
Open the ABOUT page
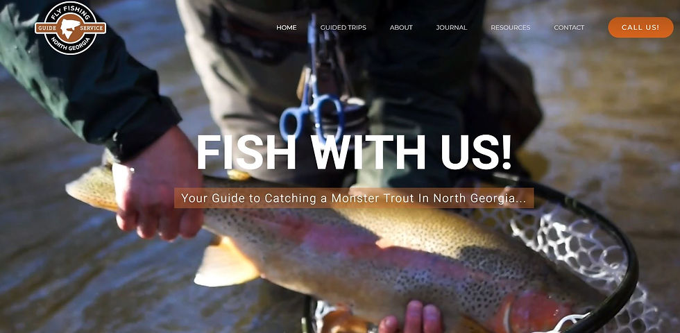pyautogui.click(x=401, y=27)
